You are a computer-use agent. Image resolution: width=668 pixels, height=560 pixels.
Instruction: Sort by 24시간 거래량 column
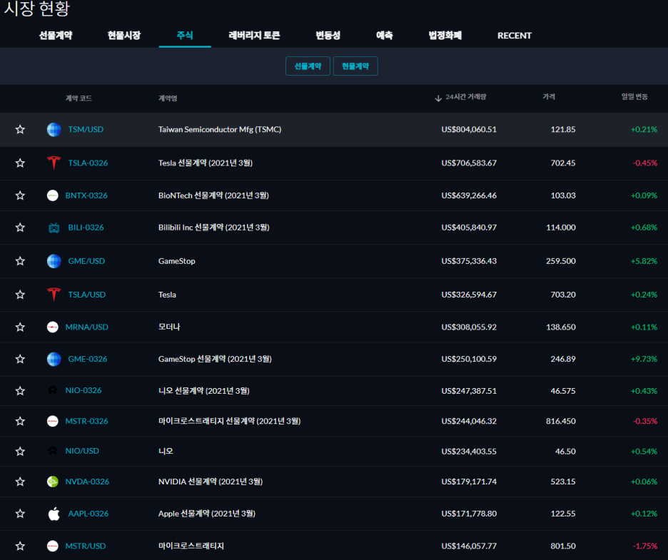tap(465, 97)
